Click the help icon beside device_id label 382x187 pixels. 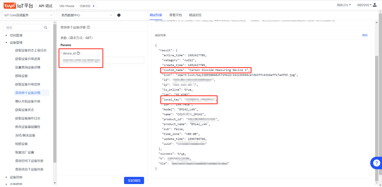tap(78, 53)
